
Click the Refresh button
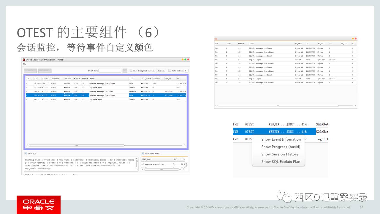coord(161,71)
